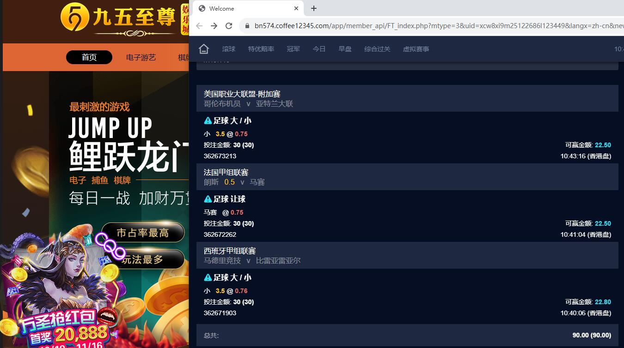Click the 10:41:04 (香港盘) timestamp
Image resolution: width=624 pixels, height=348 pixels.
click(586, 234)
